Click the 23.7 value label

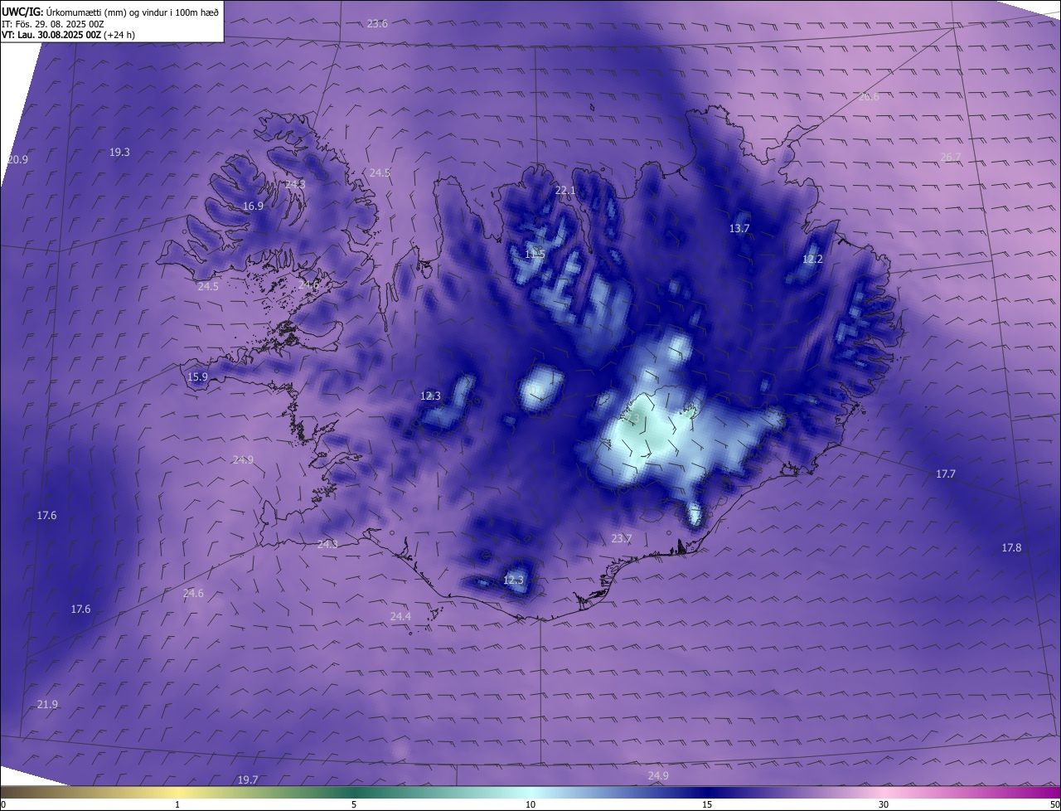tap(621, 538)
